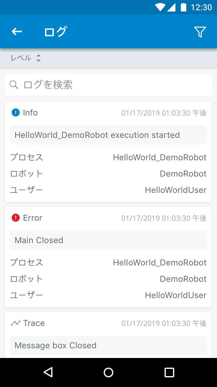Open the 'Message box Closed' log message
The image size is (217, 387).
pyautogui.click(x=108, y=345)
